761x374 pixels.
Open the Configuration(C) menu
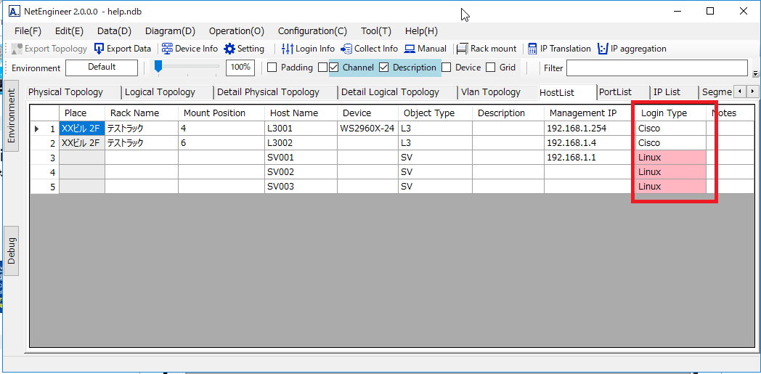(x=312, y=31)
